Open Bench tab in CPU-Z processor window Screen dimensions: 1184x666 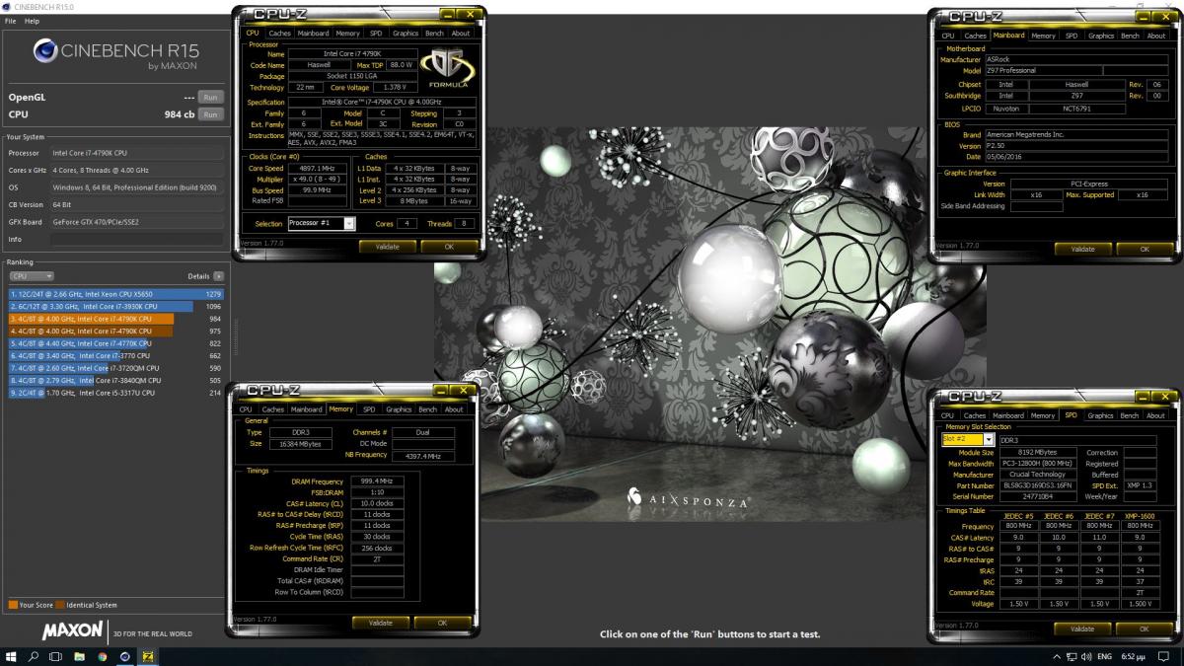(434, 34)
